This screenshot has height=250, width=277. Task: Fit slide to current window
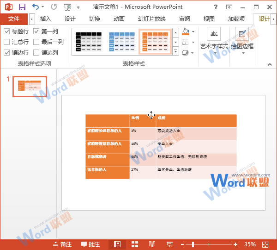(x=265, y=244)
